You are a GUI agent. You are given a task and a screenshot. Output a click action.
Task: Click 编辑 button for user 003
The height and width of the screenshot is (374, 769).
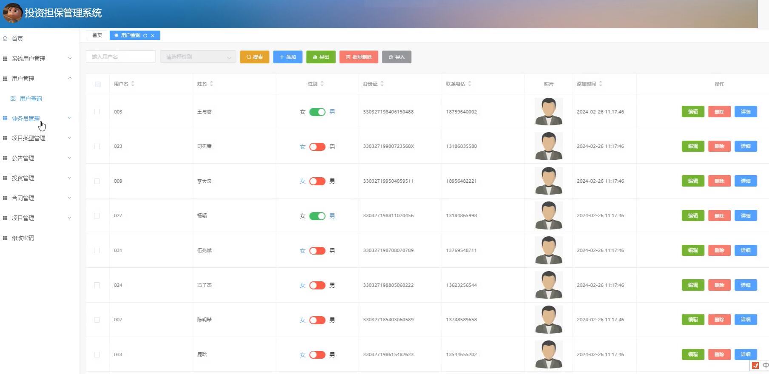(x=693, y=112)
